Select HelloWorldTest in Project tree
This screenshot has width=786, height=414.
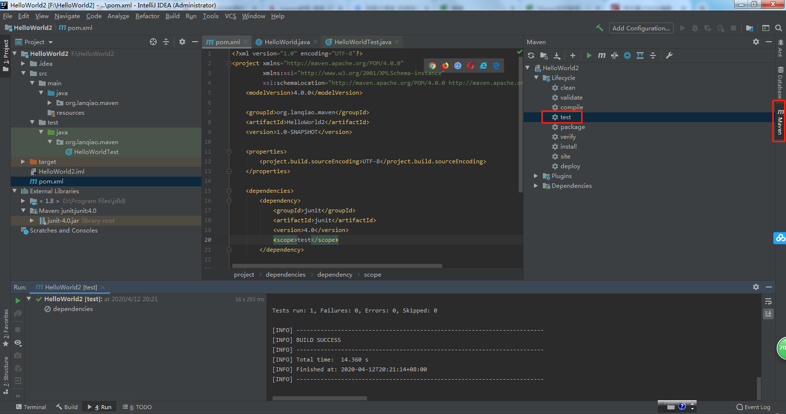96,152
